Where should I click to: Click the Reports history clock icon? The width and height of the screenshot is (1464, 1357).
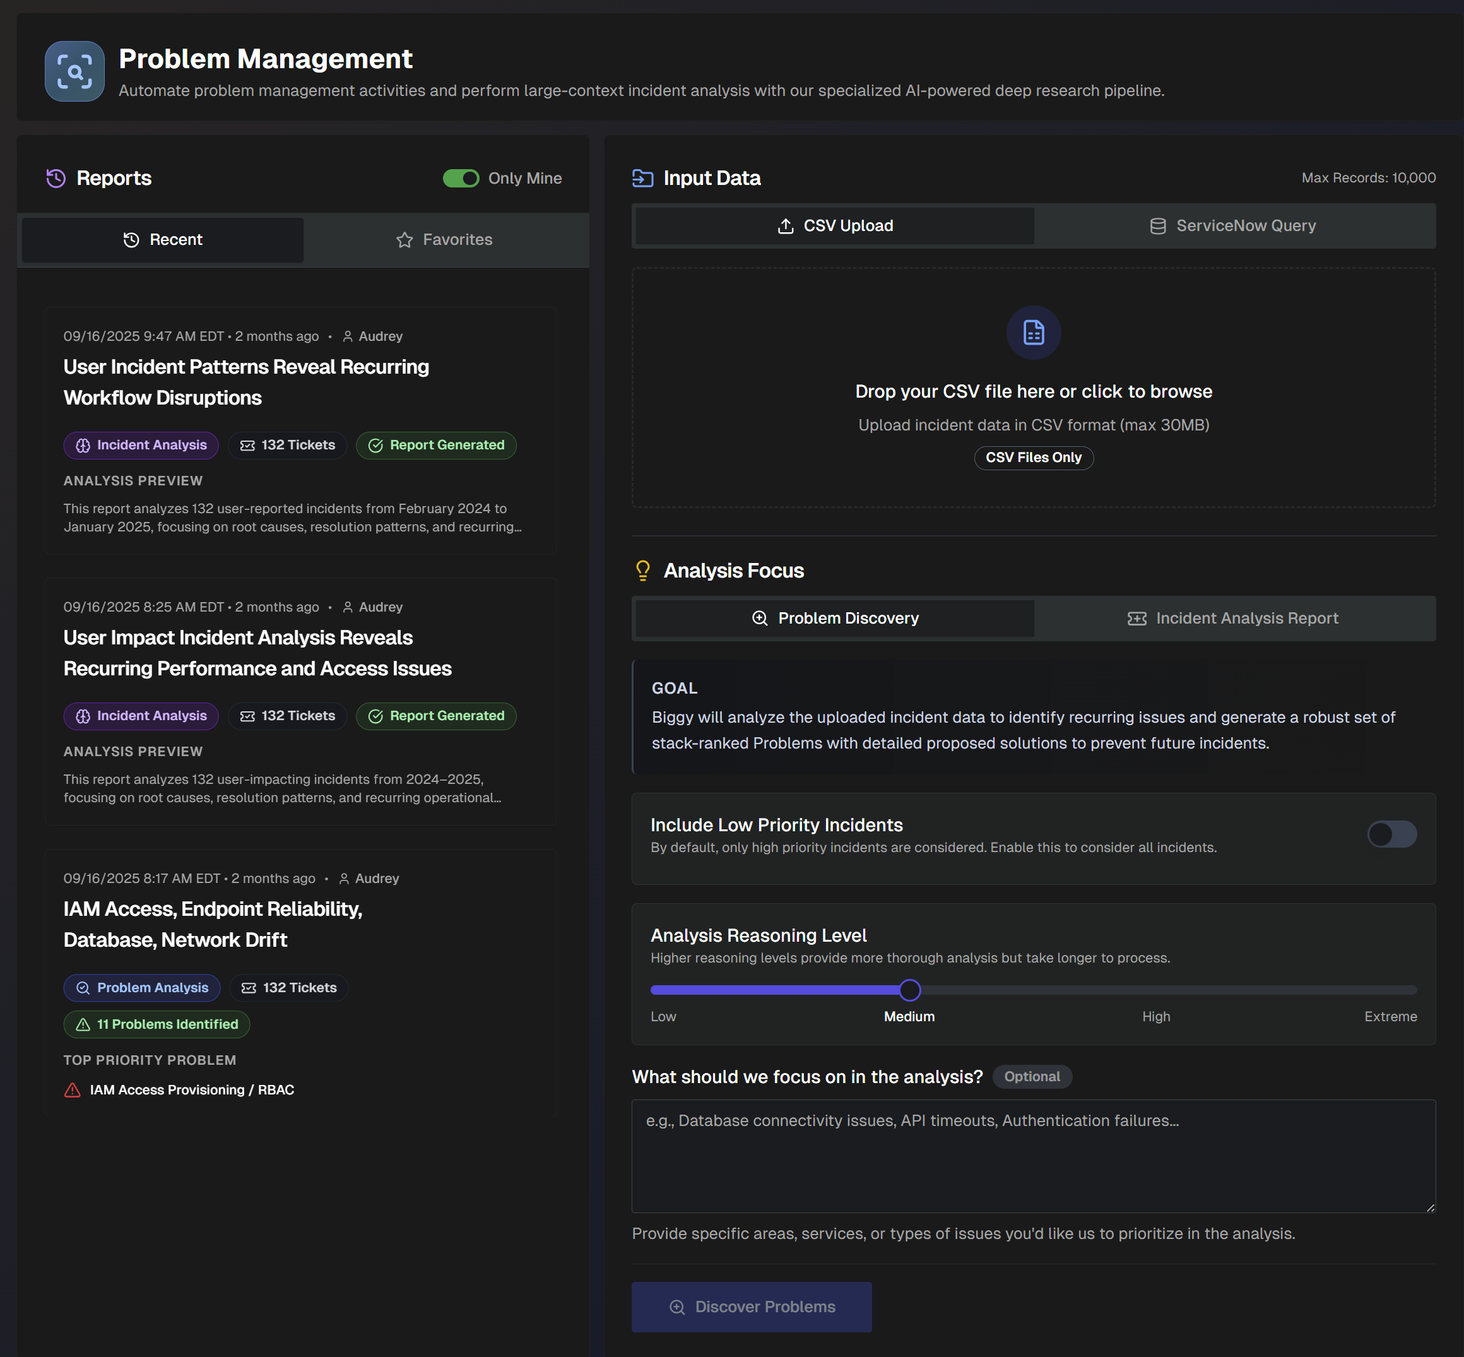click(x=56, y=178)
